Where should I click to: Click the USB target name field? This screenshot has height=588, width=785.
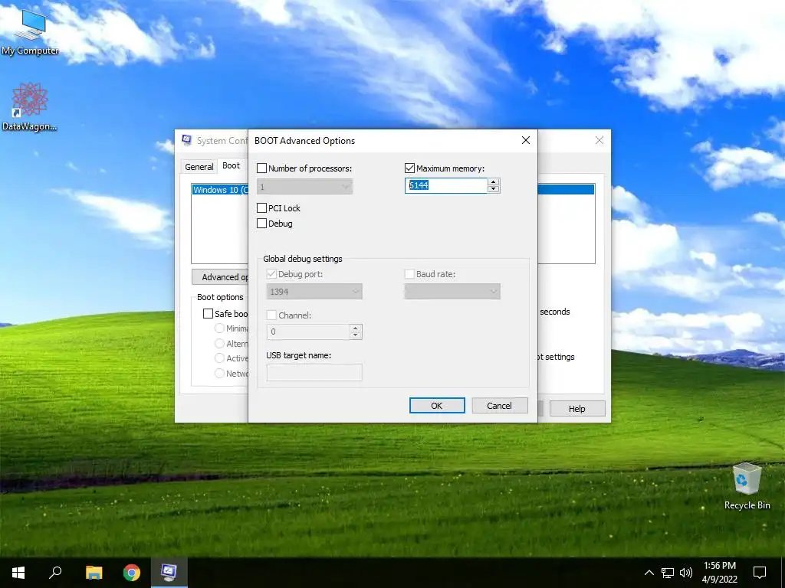coord(314,373)
